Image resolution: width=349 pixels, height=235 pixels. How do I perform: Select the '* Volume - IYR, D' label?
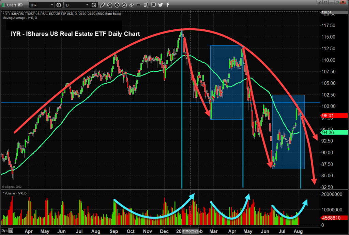(x=14, y=193)
